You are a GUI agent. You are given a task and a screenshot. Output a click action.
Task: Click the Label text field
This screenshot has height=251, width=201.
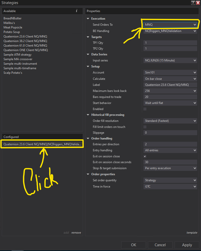170,85
